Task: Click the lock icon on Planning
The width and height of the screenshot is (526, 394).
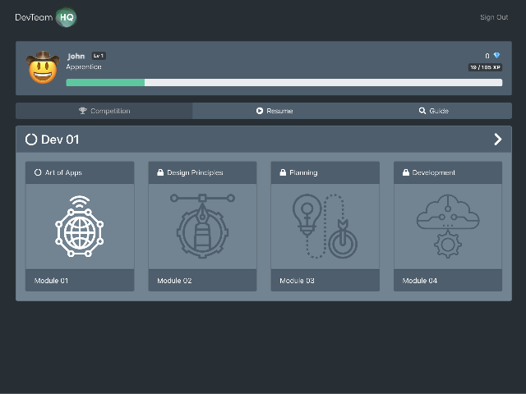Action: point(284,173)
